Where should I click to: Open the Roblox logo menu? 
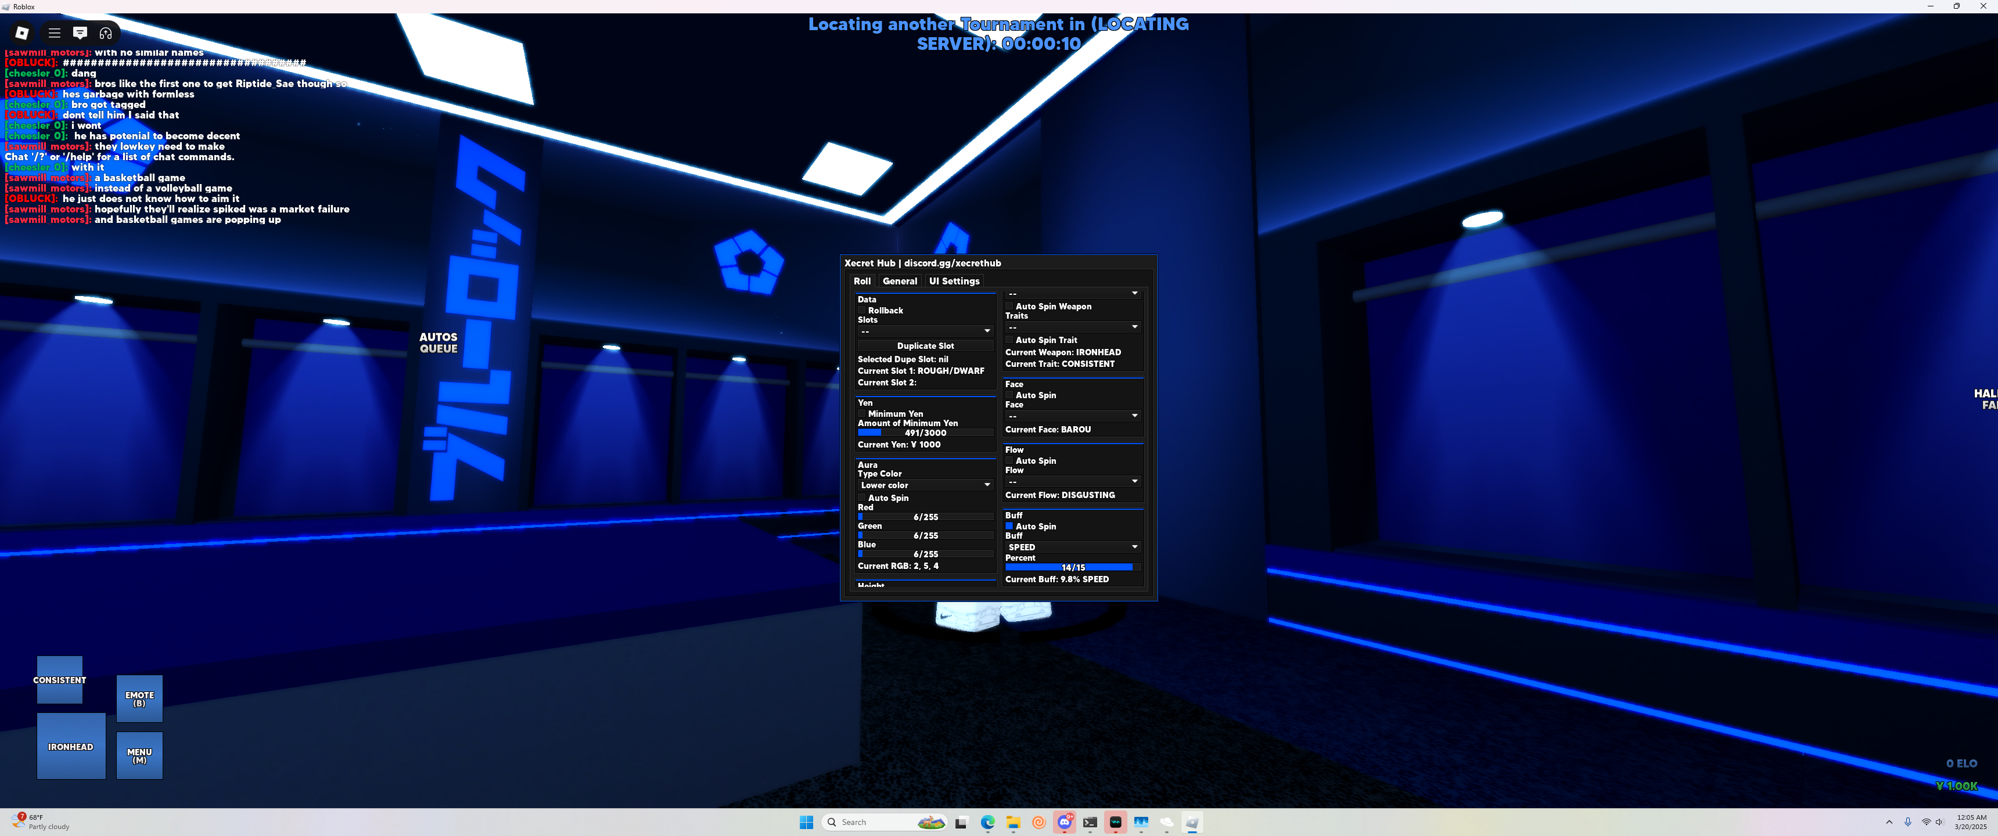21,33
